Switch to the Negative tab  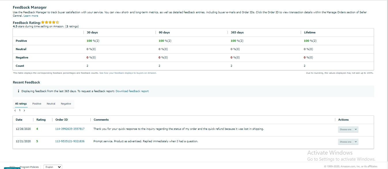(x=66, y=104)
